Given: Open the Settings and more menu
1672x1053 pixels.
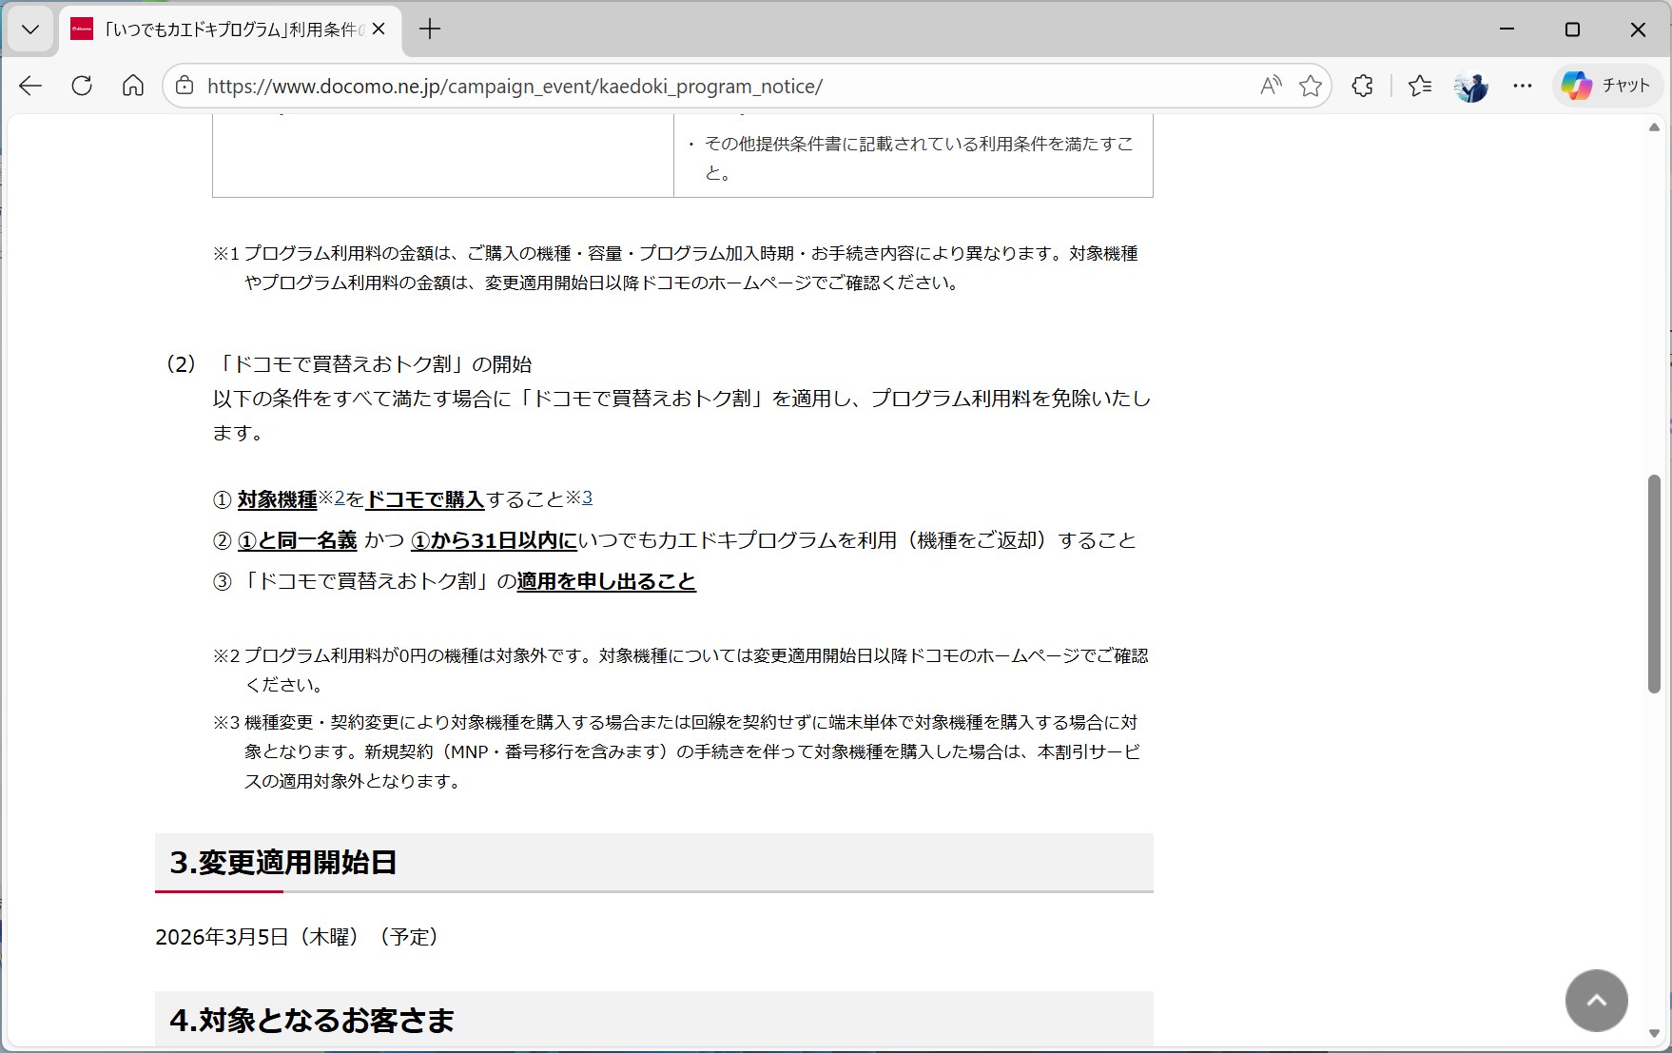Looking at the screenshot, I should [1522, 86].
